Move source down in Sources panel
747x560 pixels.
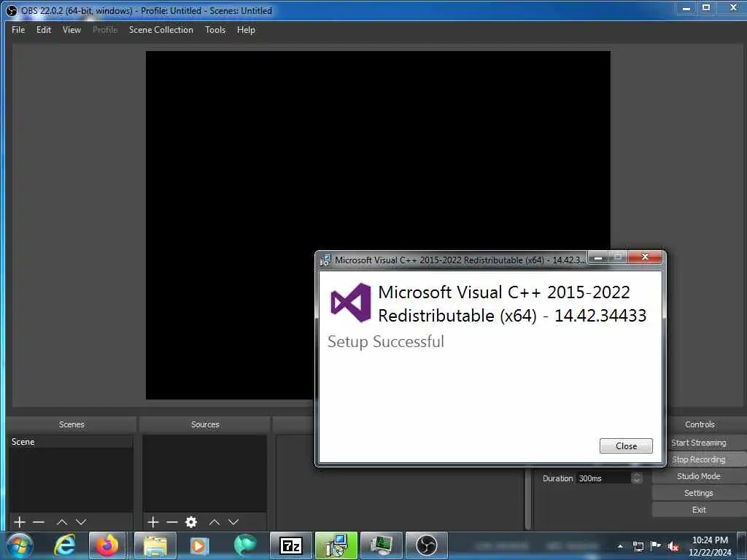[233, 522]
